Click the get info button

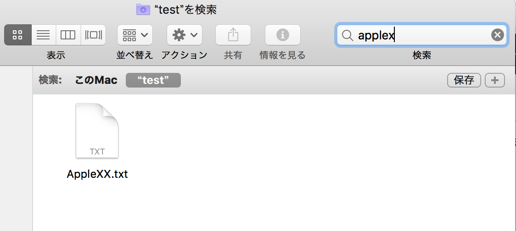pyautogui.click(x=283, y=35)
